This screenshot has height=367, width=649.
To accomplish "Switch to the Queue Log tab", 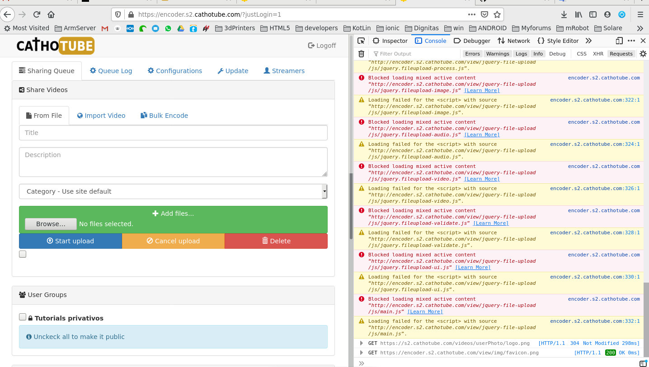I will pos(111,70).
